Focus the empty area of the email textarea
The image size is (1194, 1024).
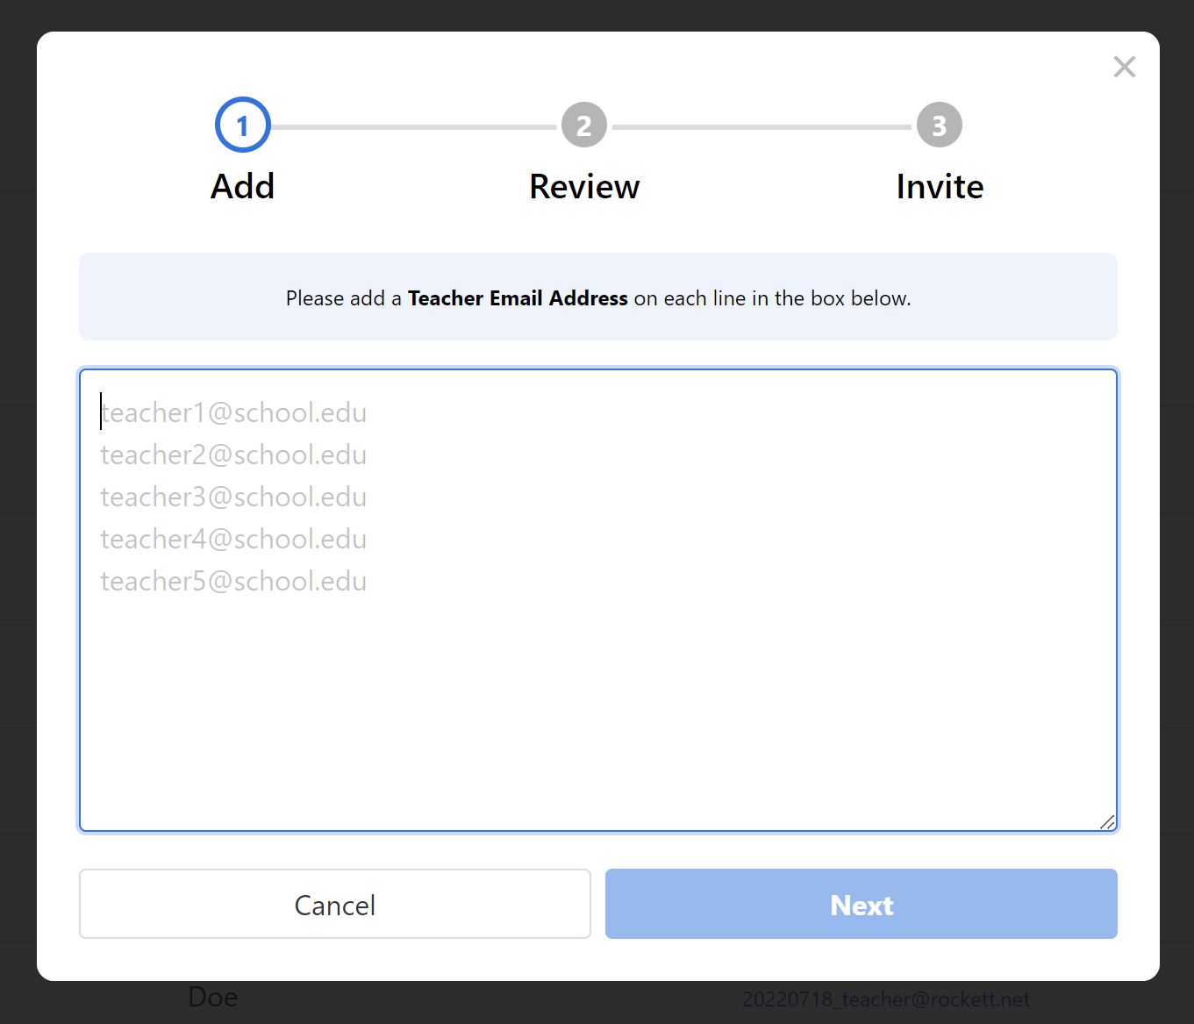click(x=597, y=702)
